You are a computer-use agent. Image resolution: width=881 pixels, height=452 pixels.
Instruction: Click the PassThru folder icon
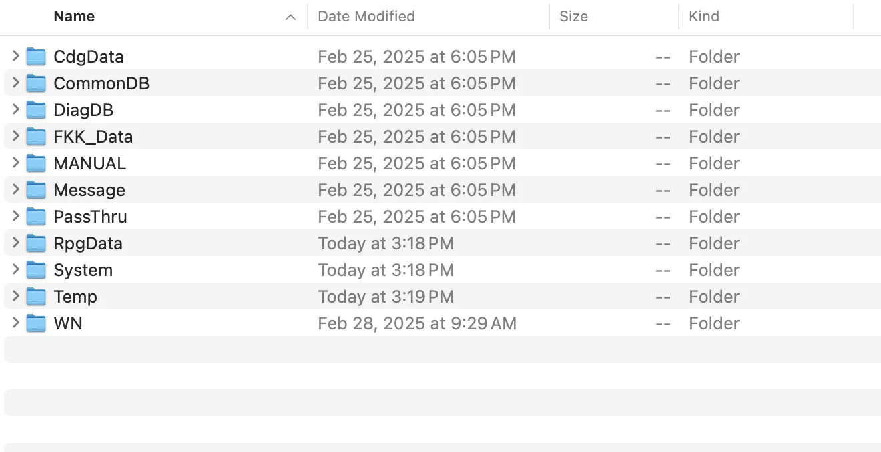pyautogui.click(x=36, y=217)
